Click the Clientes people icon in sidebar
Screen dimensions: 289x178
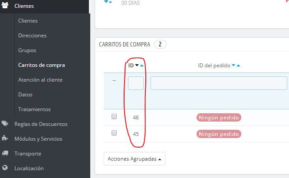pyautogui.click(x=5, y=5)
